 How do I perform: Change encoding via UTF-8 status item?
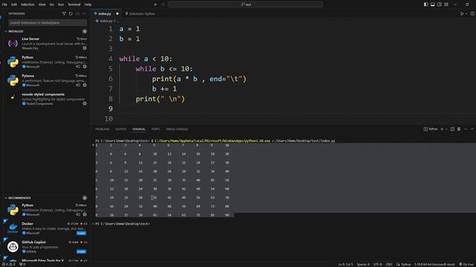pos(377,264)
